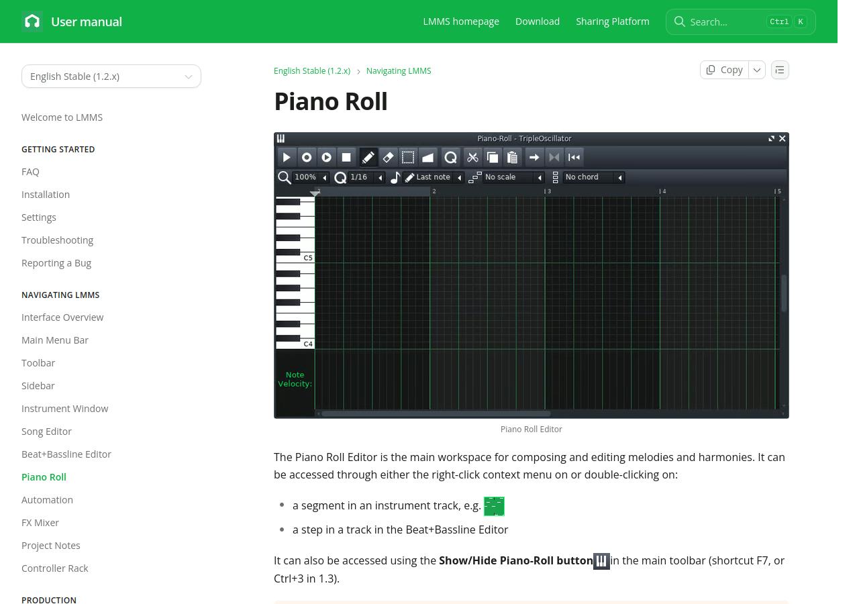859x604 pixels.
Task: Click the auto-scroll right arrow icon
Action: (534, 157)
